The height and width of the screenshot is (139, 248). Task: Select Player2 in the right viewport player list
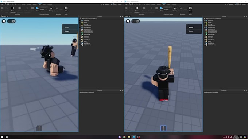point(191,31)
